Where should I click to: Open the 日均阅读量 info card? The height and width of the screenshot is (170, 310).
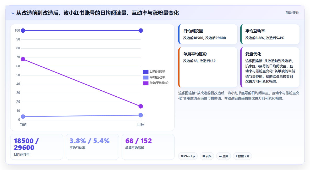208,34
